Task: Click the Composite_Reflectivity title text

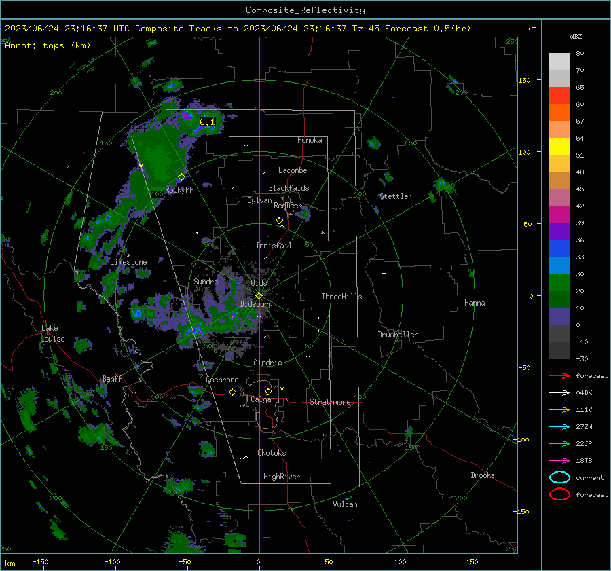Action: click(305, 10)
